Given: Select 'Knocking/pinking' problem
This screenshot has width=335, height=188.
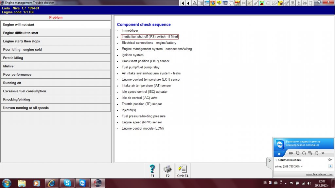Looking at the screenshot, I should pyautogui.click(x=56, y=99).
